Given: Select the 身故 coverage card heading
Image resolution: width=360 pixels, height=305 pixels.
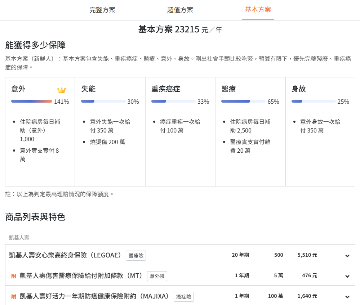Looking at the screenshot, I should coord(299,89).
